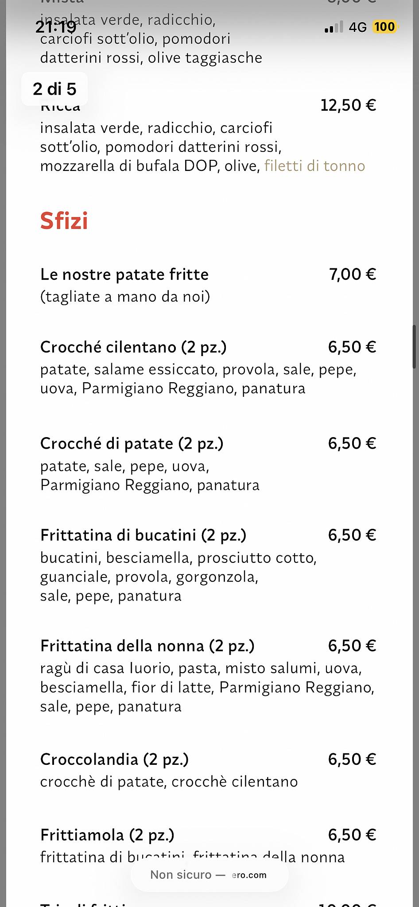Tap the 7,00 € price for patate fritte
This screenshot has height=907, width=419.
point(353,275)
